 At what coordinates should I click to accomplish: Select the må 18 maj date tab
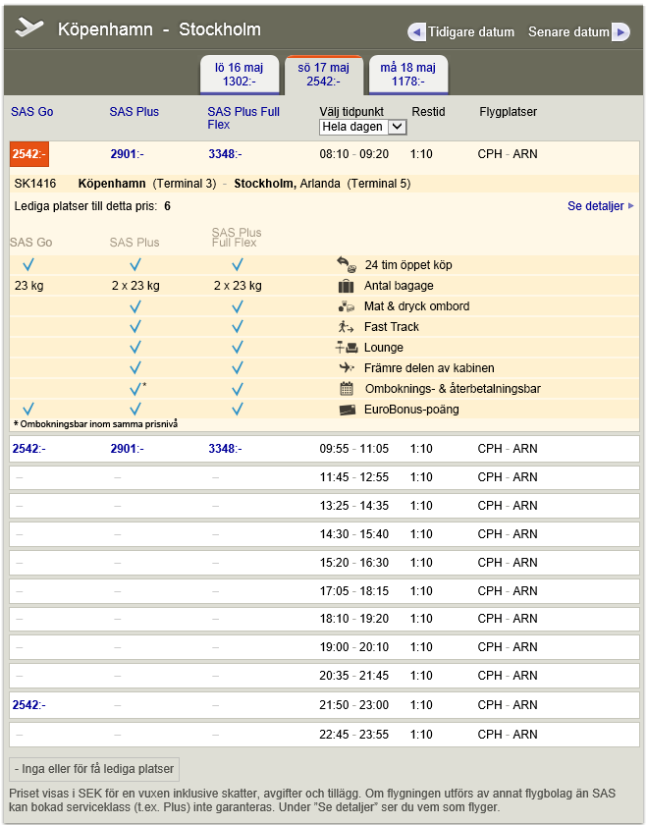point(407,75)
